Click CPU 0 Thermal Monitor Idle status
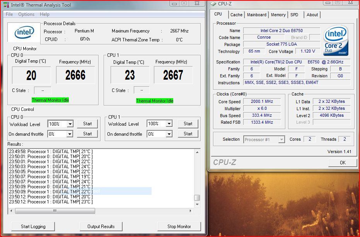Image resolution: width=360 pixels, height=237 pixels. [x=50, y=100]
